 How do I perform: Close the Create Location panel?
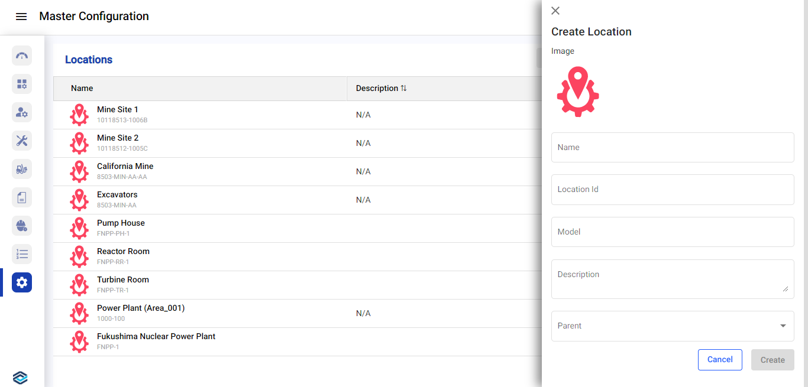point(555,11)
